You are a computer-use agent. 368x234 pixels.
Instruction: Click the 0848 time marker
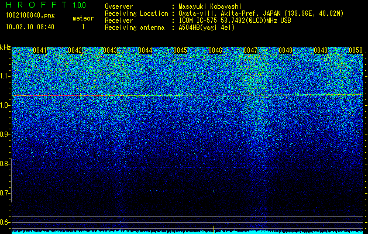[286, 50]
